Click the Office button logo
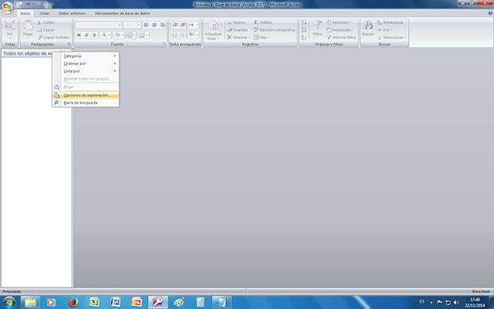This screenshot has height=309, width=494. 7,7
